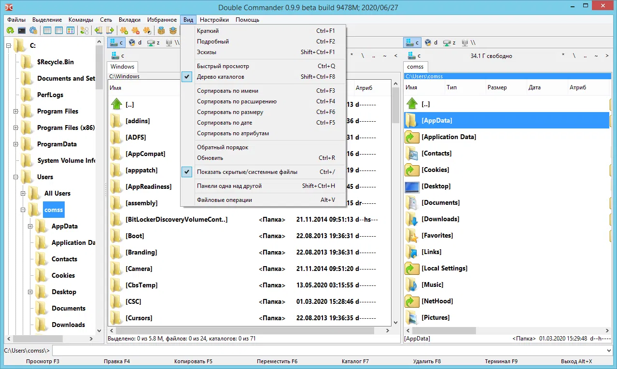The height and width of the screenshot is (369, 617).
Task: Enable 'Быстрый просмотр' in Вид menu
Action: pyautogui.click(x=264, y=66)
